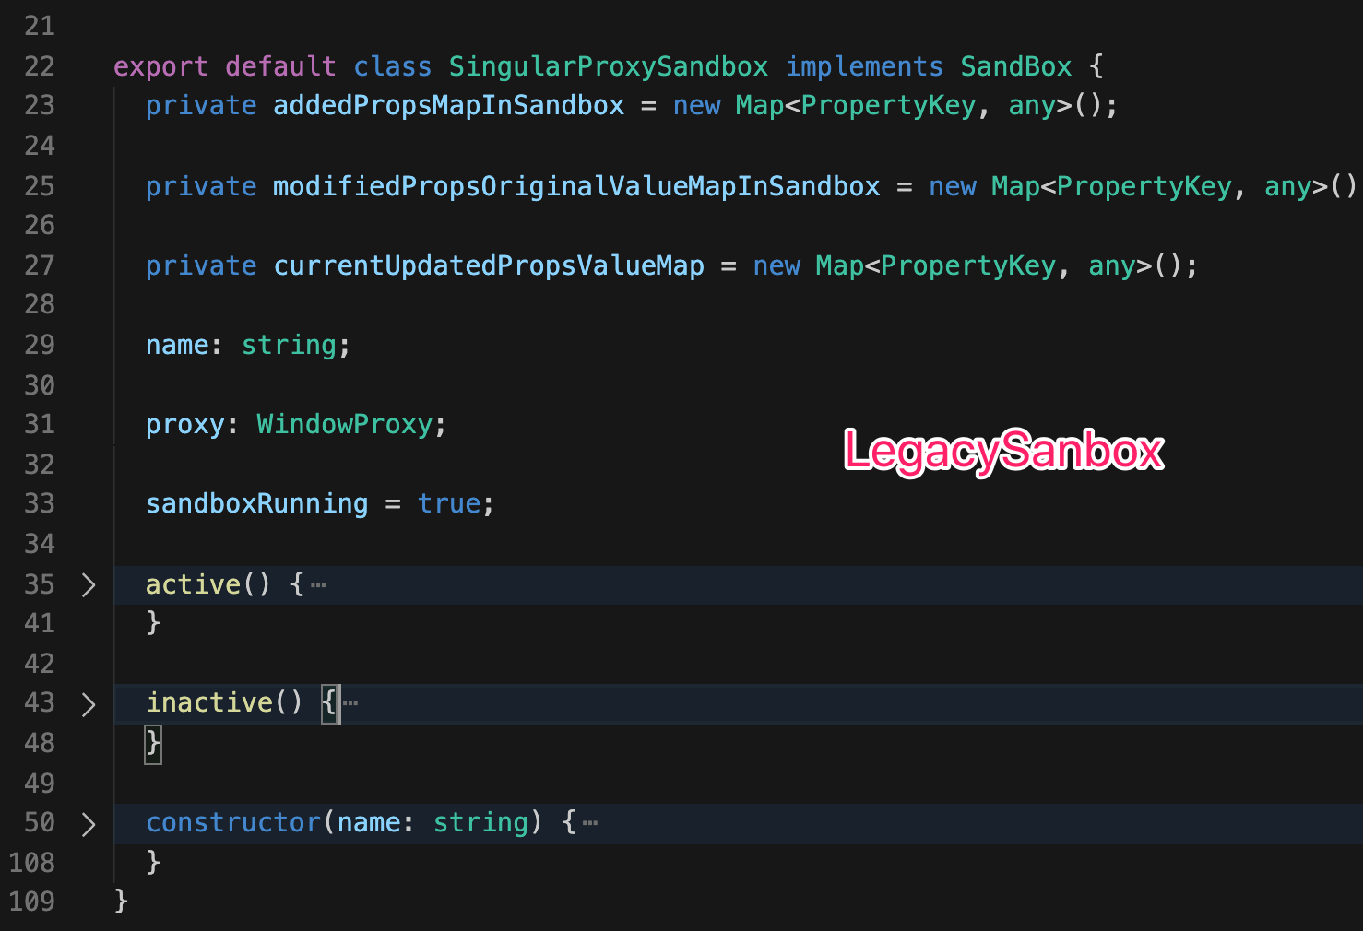Viewport: 1363px width, 931px height.
Task: Click the closing brace on line 109
Action: [x=121, y=902]
